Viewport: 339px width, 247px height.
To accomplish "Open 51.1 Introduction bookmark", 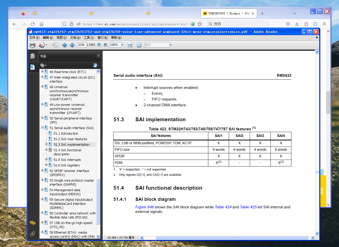I will [66, 133].
